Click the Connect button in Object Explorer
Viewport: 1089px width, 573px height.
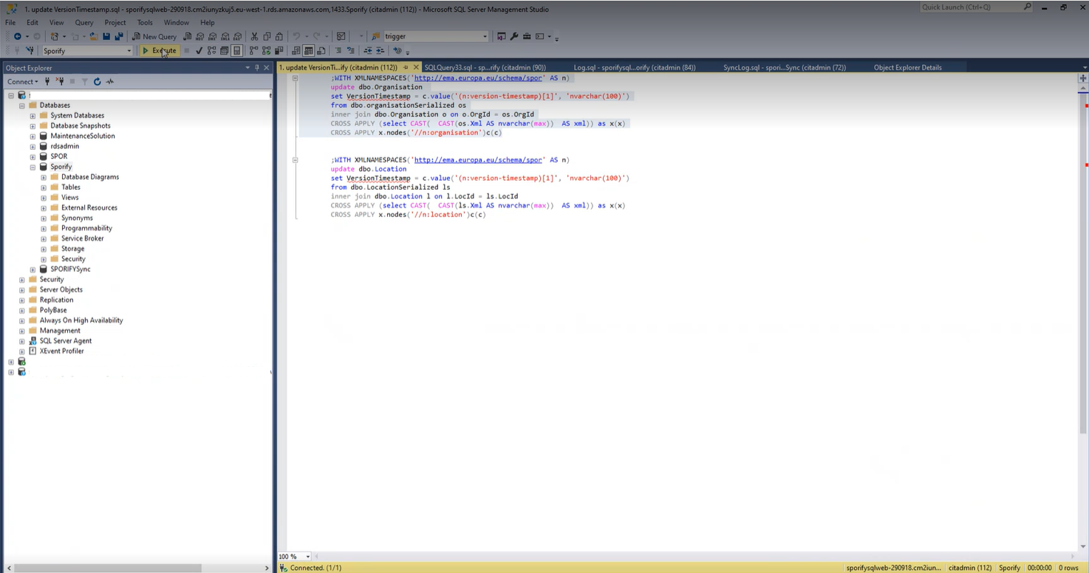(x=20, y=81)
